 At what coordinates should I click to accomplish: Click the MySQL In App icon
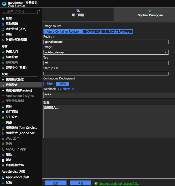[x=3, y=150]
